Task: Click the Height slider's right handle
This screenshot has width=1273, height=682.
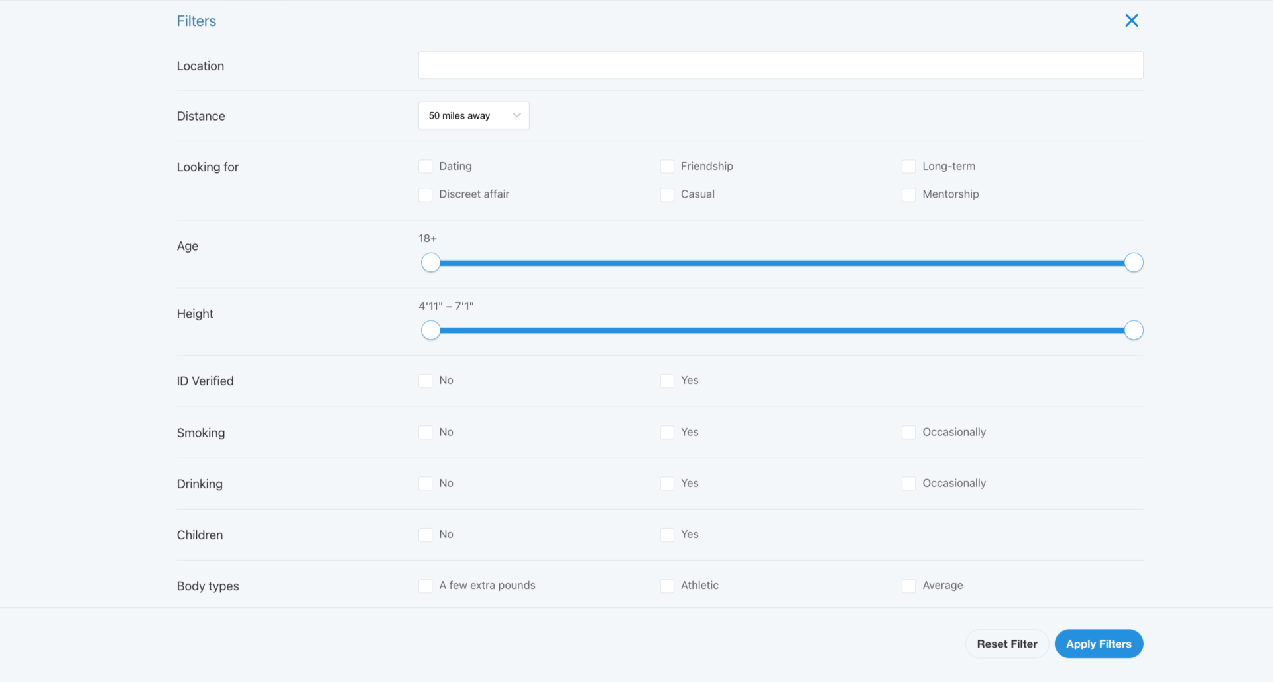Action: tap(1134, 330)
